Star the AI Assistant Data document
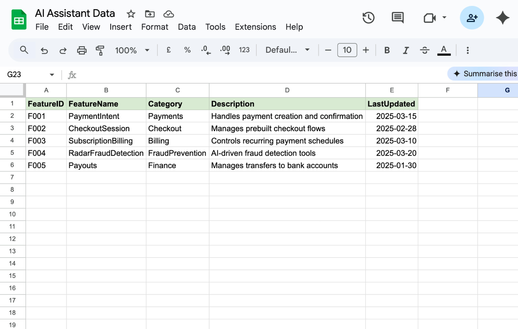This screenshot has width=518, height=329. click(x=131, y=14)
